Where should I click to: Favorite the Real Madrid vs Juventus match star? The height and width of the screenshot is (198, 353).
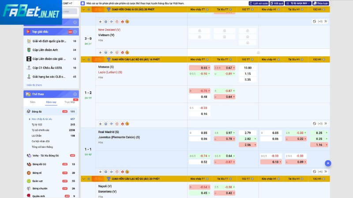[x=101, y=172]
